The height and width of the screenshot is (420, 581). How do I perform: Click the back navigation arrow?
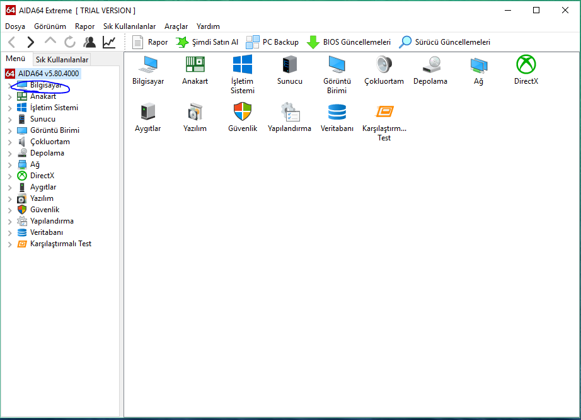(x=11, y=42)
